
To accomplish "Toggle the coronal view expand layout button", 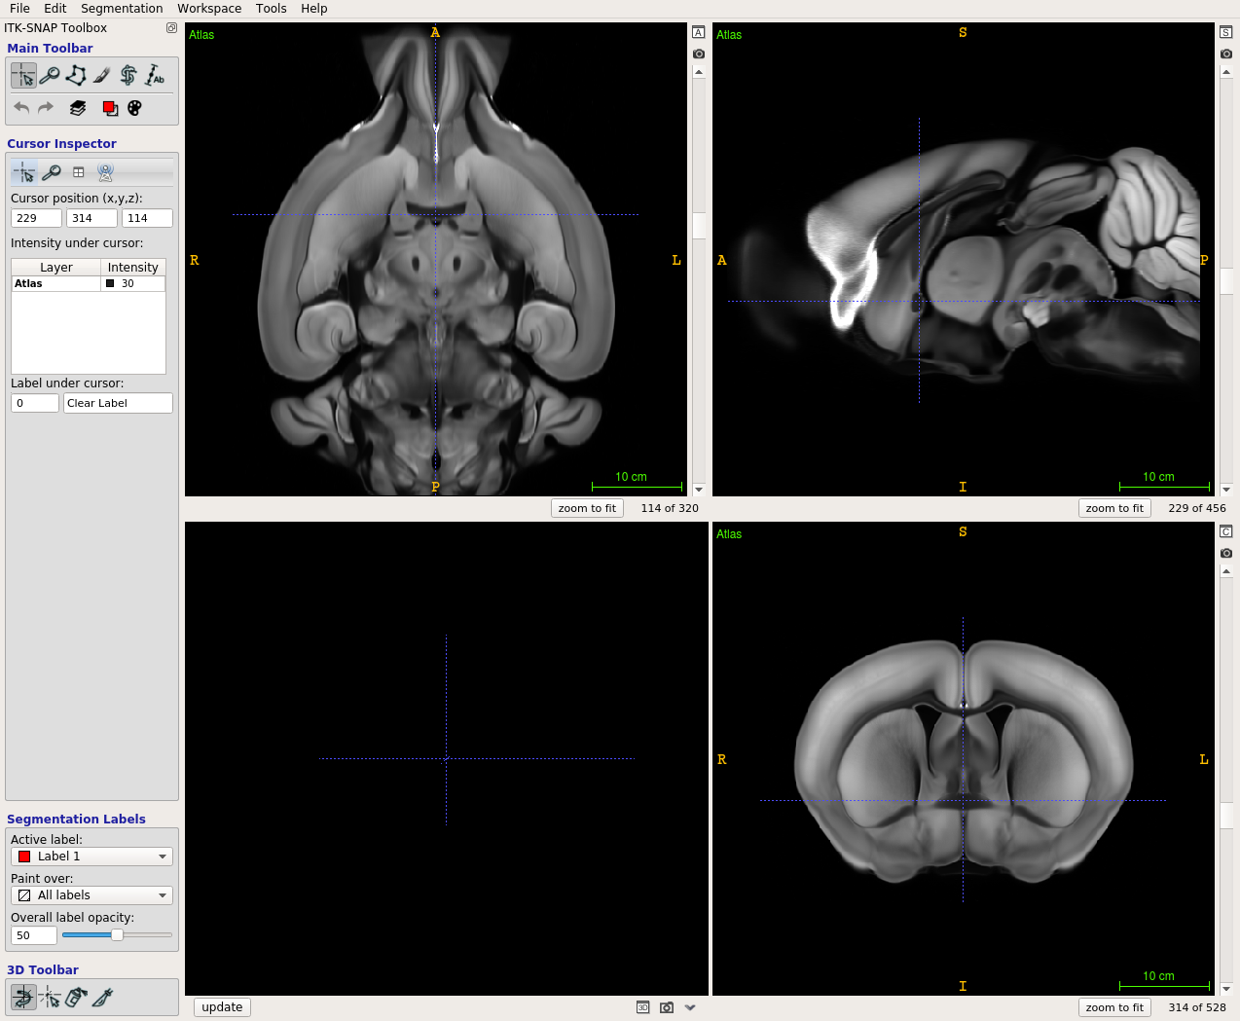I will point(1226,531).
